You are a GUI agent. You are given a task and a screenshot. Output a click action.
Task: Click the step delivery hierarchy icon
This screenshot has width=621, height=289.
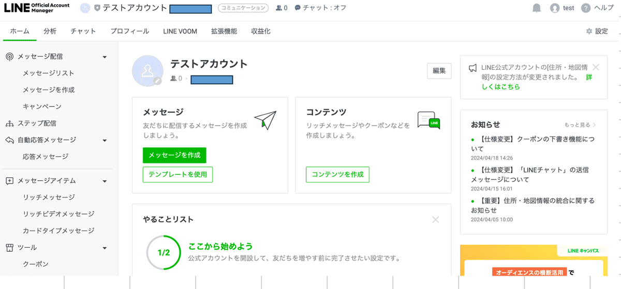pos(9,124)
